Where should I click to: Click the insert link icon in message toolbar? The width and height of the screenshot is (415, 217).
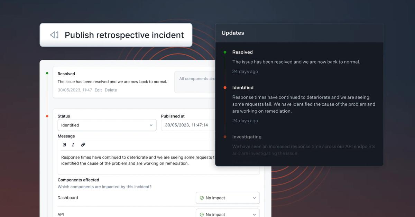tap(83, 144)
